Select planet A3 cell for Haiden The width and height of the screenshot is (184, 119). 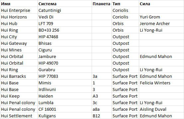coord(102,96)
